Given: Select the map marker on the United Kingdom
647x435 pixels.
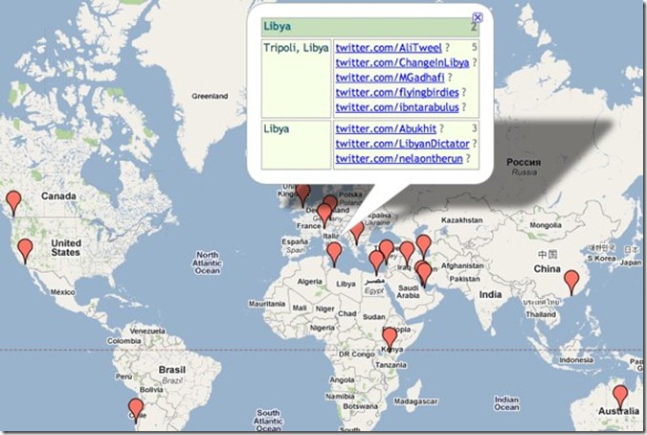Looking at the screenshot, I should 303,195.
